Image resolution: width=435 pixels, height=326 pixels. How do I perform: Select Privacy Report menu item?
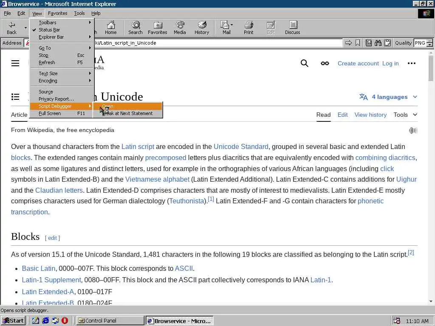[x=62, y=99]
